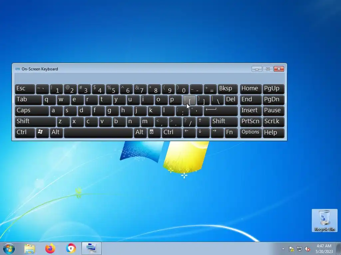Click the Tab key

tap(28, 100)
